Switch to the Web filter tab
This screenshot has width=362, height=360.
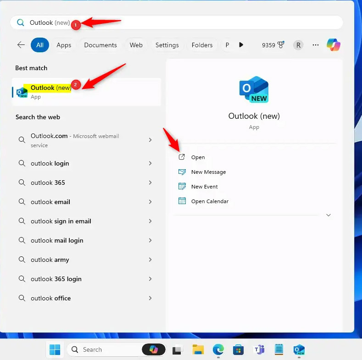(136, 45)
